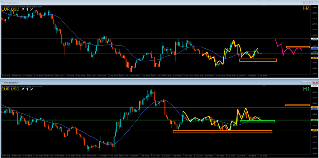Select the small orange rectangle beside pink projection
The width and height of the screenshot is (319, 158).
[298, 47]
